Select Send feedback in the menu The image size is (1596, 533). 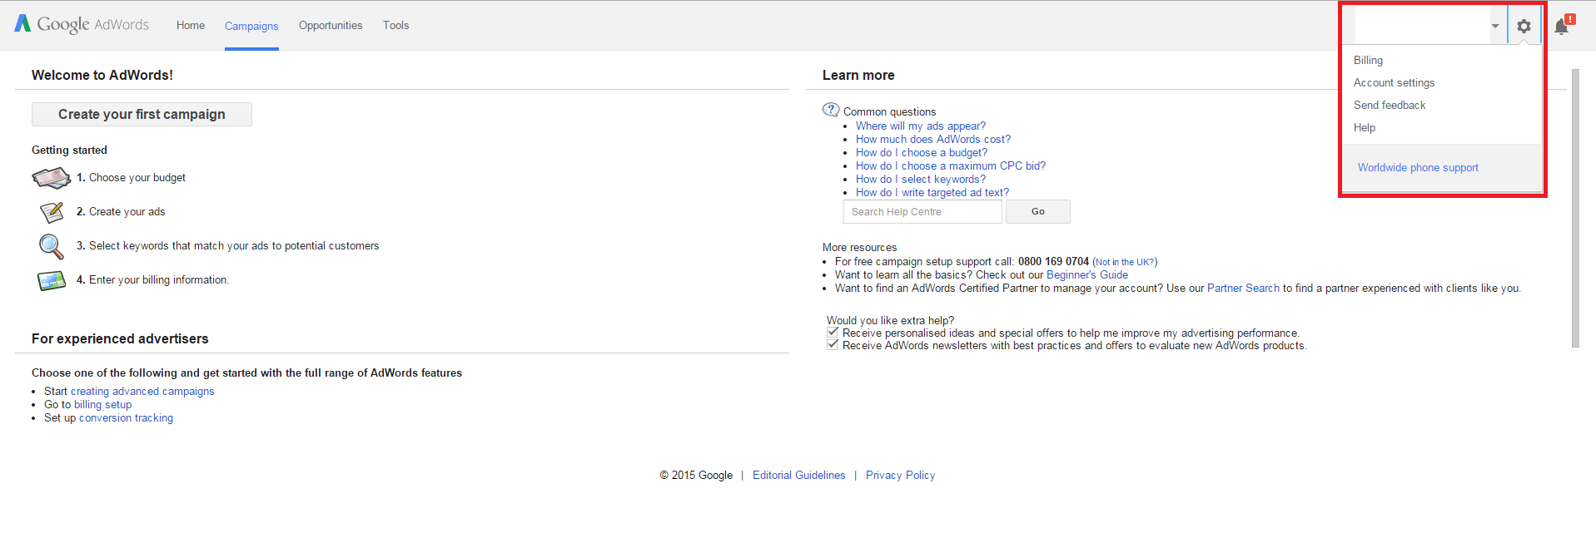[x=1390, y=105]
